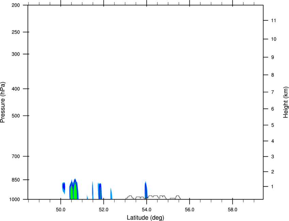The width and height of the screenshot is (289, 221).
Task: Select the 850 pressure tick label
Action: (16, 180)
